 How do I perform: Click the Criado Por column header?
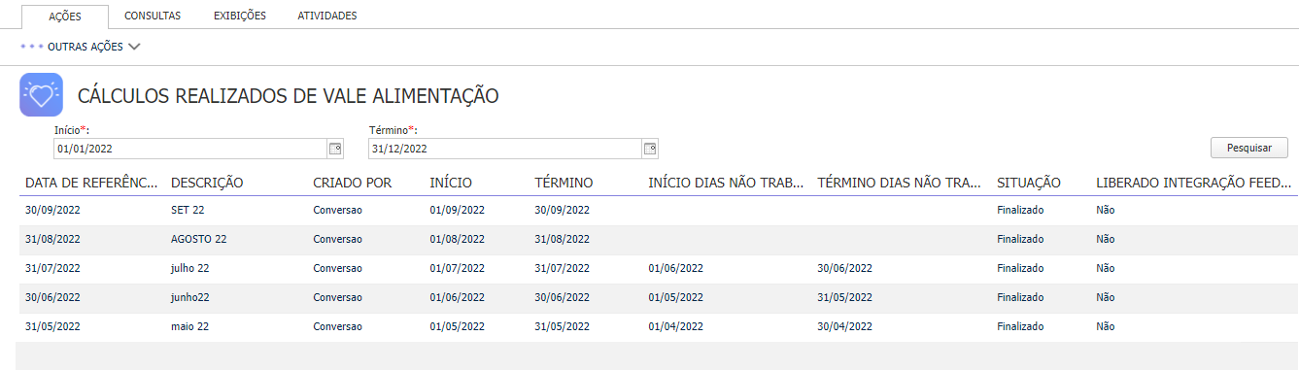pyautogui.click(x=353, y=182)
